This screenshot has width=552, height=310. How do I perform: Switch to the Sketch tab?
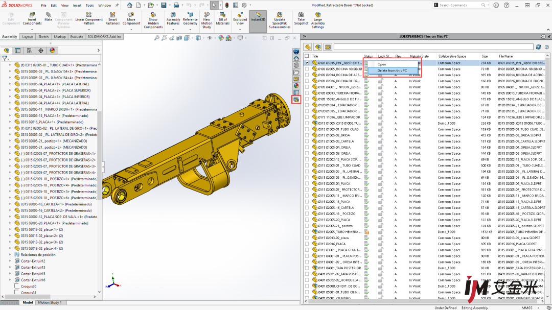click(43, 37)
